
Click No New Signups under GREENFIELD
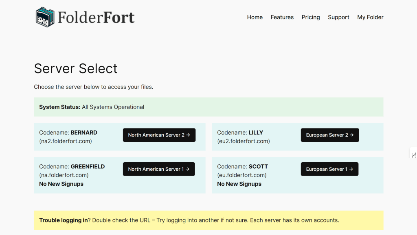[x=61, y=184]
